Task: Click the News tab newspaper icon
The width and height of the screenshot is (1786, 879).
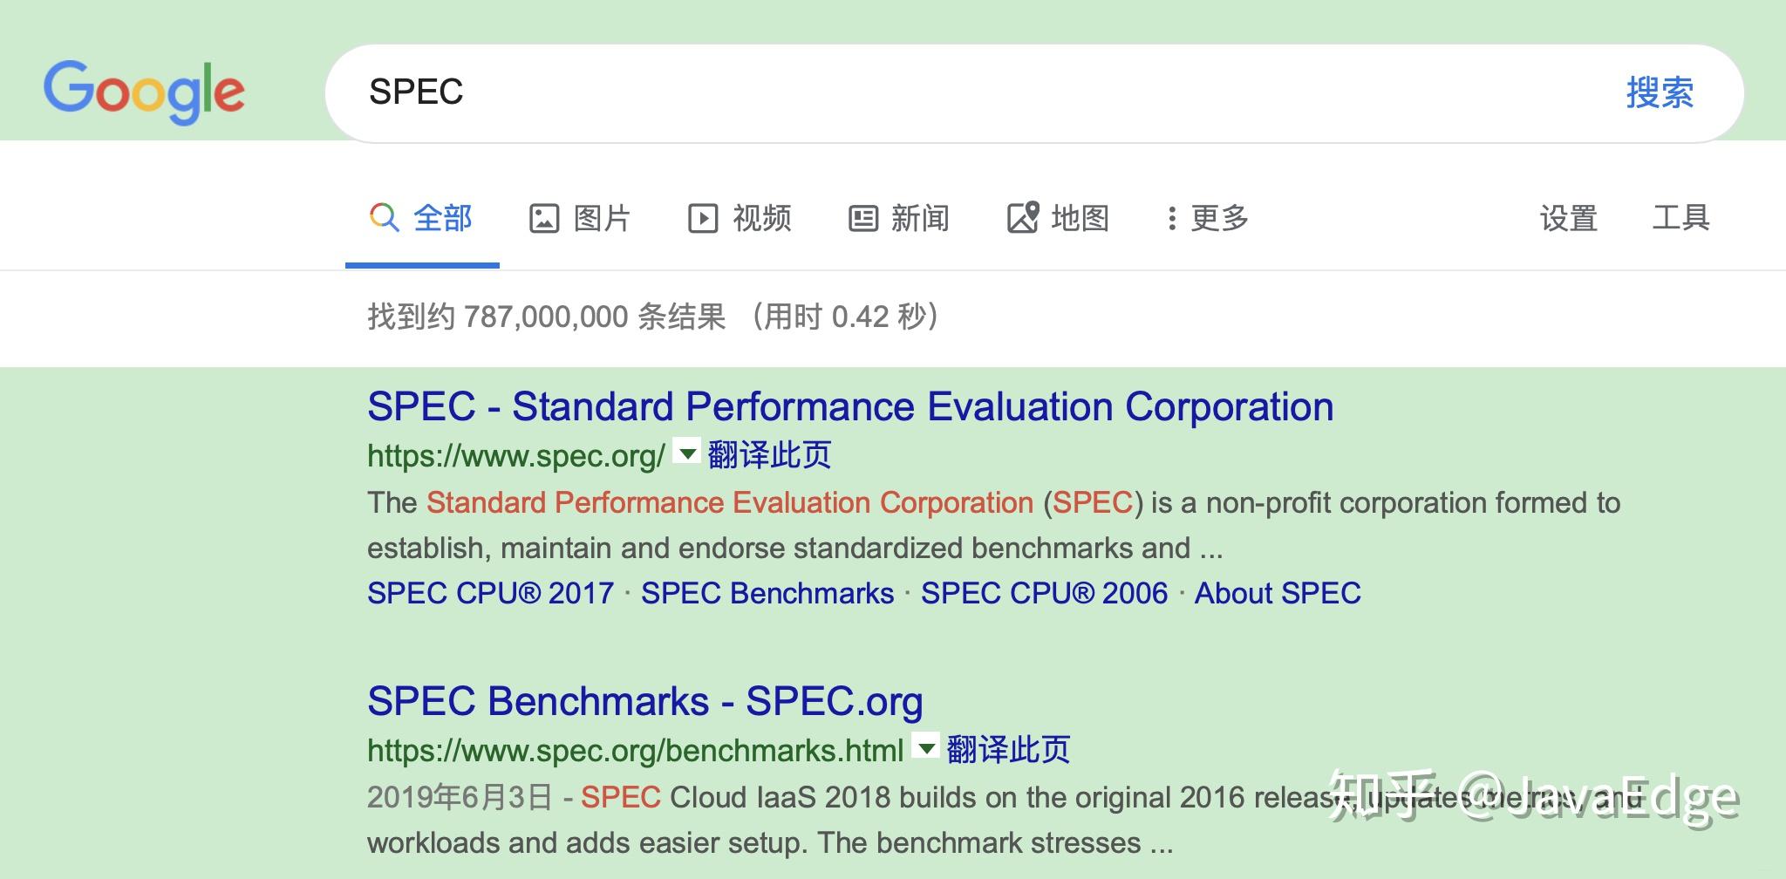Action: pyautogui.click(x=862, y=218)
